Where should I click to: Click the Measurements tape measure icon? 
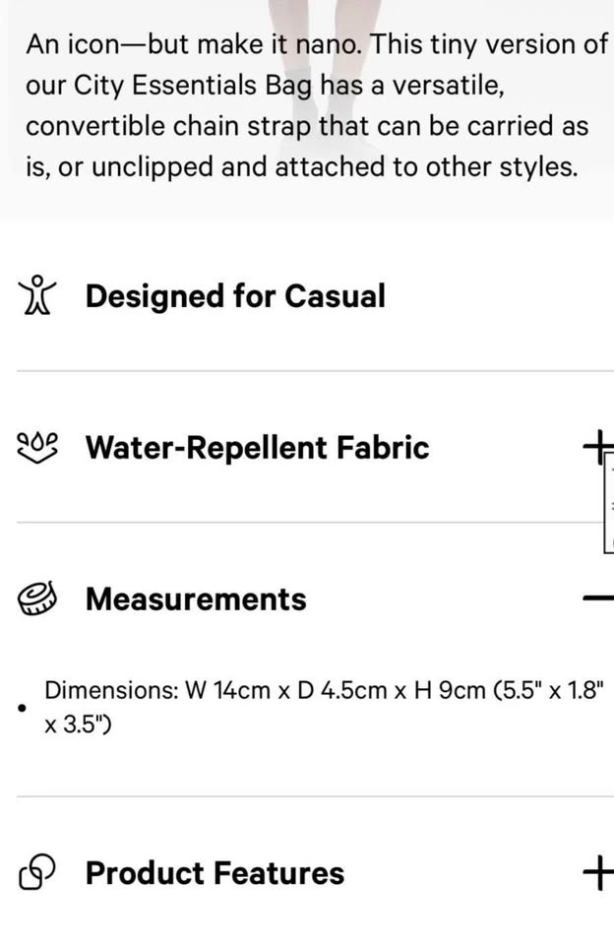pyautogui.click(x=39, y=598)
